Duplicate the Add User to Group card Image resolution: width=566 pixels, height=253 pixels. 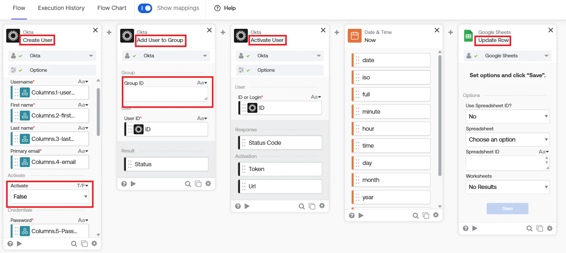[198, 184]
